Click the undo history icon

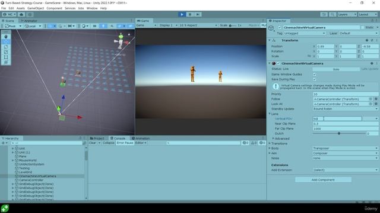pyautogui.click(x=324, y=14)
